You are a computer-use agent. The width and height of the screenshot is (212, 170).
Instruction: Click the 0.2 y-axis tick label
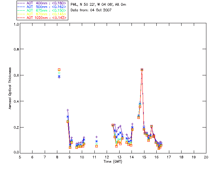coord(16,127)
